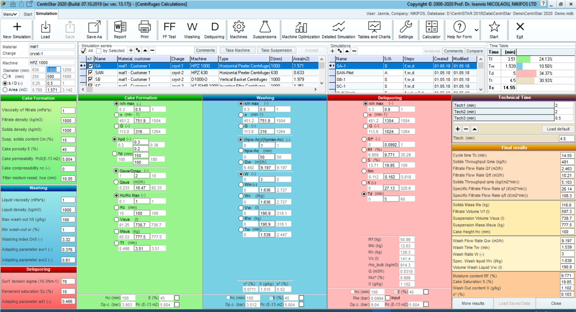Open Tables and Charts
Image resolution: width=576 pixels, height=312 pixels.
pyautogui.click(x=374, y=30)
